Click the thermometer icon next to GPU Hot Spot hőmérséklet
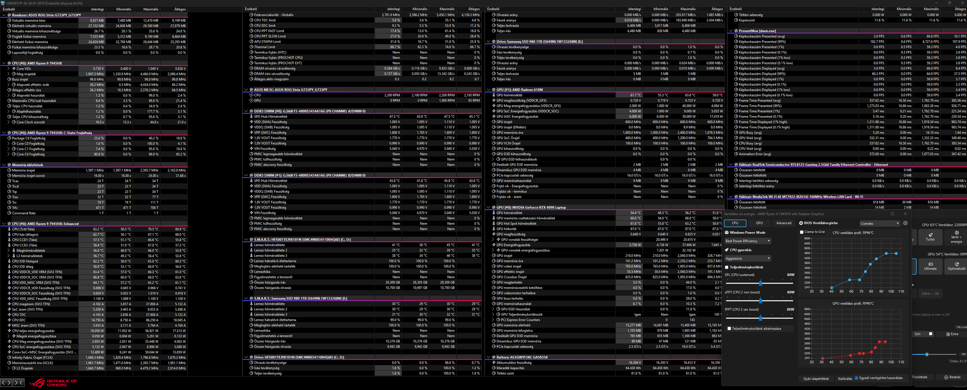967x390 pixels. coord(493,224)
